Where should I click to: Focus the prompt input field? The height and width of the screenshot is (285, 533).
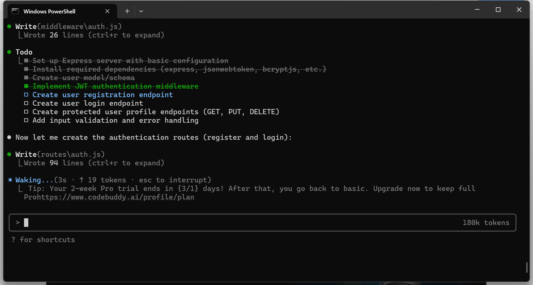(x=262, y=223)
